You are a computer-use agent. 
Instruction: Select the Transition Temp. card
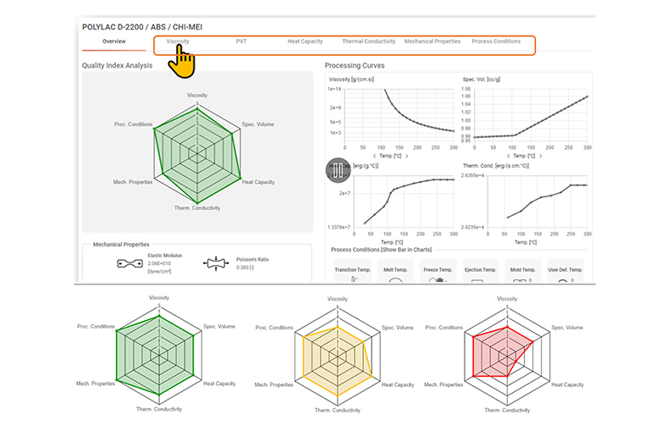pyautogui.click(x=353, y=271)
